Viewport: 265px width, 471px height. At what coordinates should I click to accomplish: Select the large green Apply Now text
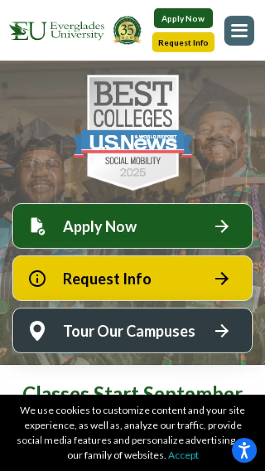tap(100, 227)
